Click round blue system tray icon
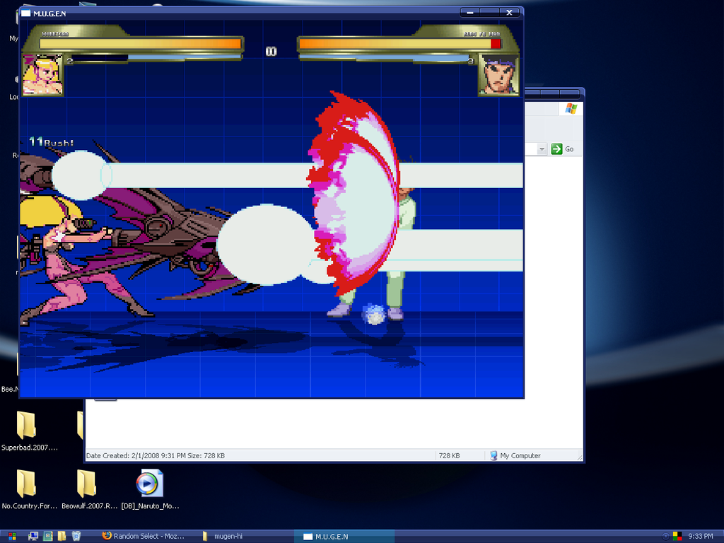This screenshot has height=543, width=724. point(665,536)
